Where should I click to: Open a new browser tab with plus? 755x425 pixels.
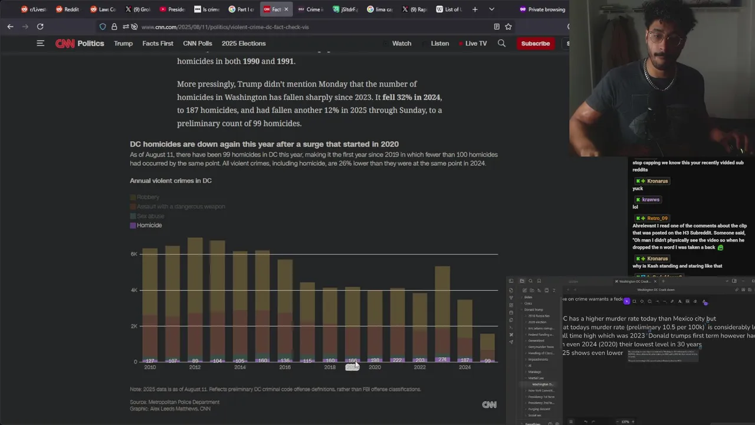[x=475, y=9]
